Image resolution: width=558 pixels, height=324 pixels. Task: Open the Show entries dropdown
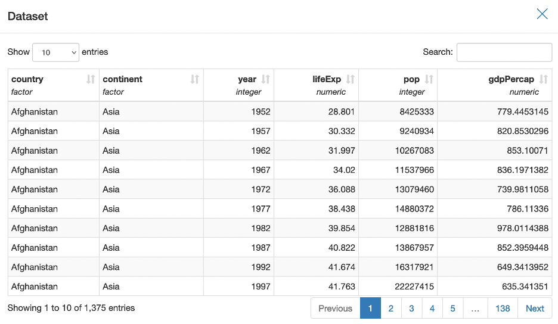click(55, 52)
